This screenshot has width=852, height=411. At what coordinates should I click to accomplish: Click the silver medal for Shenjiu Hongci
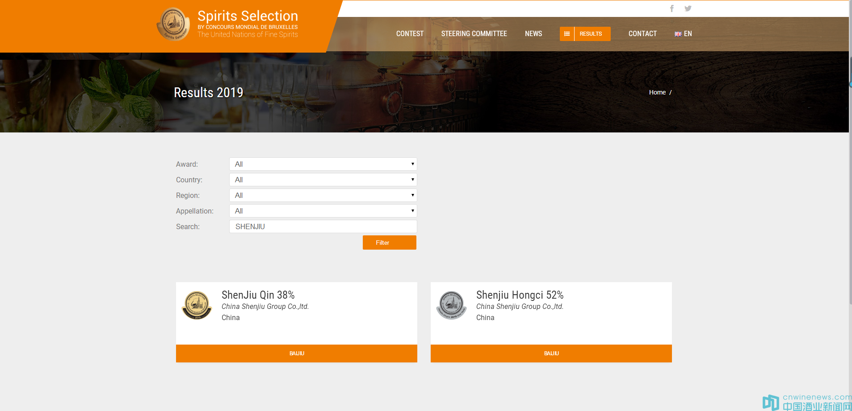(451, 305)
